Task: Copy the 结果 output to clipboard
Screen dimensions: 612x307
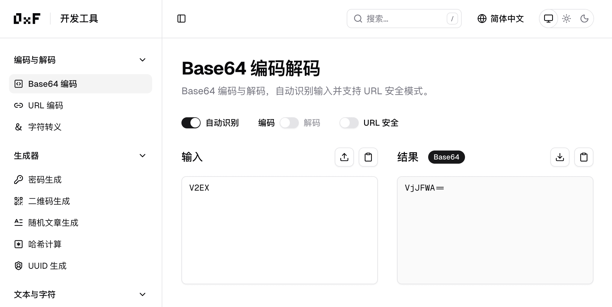Action: click(x=584, y=157)
